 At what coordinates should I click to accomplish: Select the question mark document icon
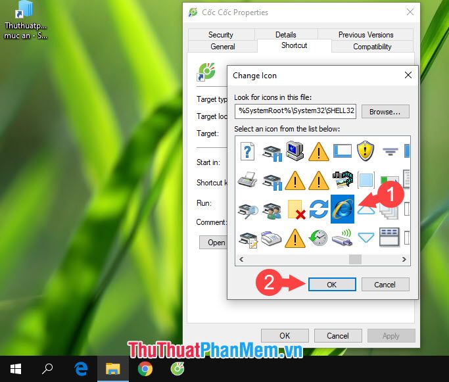pos(247,151)
